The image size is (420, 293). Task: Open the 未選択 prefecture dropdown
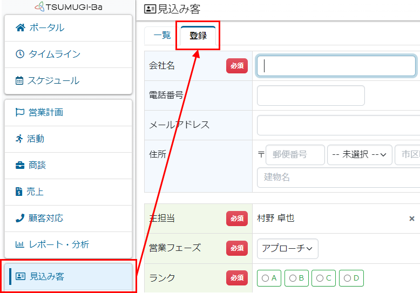(x=360, y=154)
